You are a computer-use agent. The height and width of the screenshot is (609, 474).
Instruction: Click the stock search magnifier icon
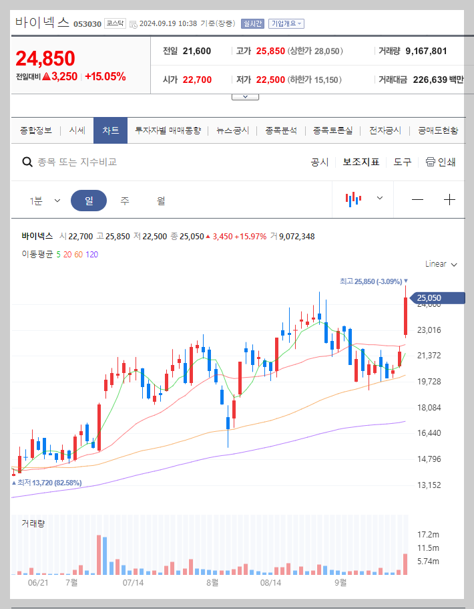coord(27,161)
